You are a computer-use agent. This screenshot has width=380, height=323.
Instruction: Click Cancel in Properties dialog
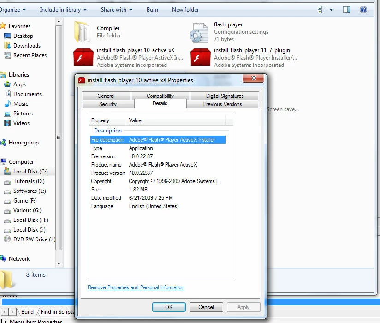[x=206, y=307]
